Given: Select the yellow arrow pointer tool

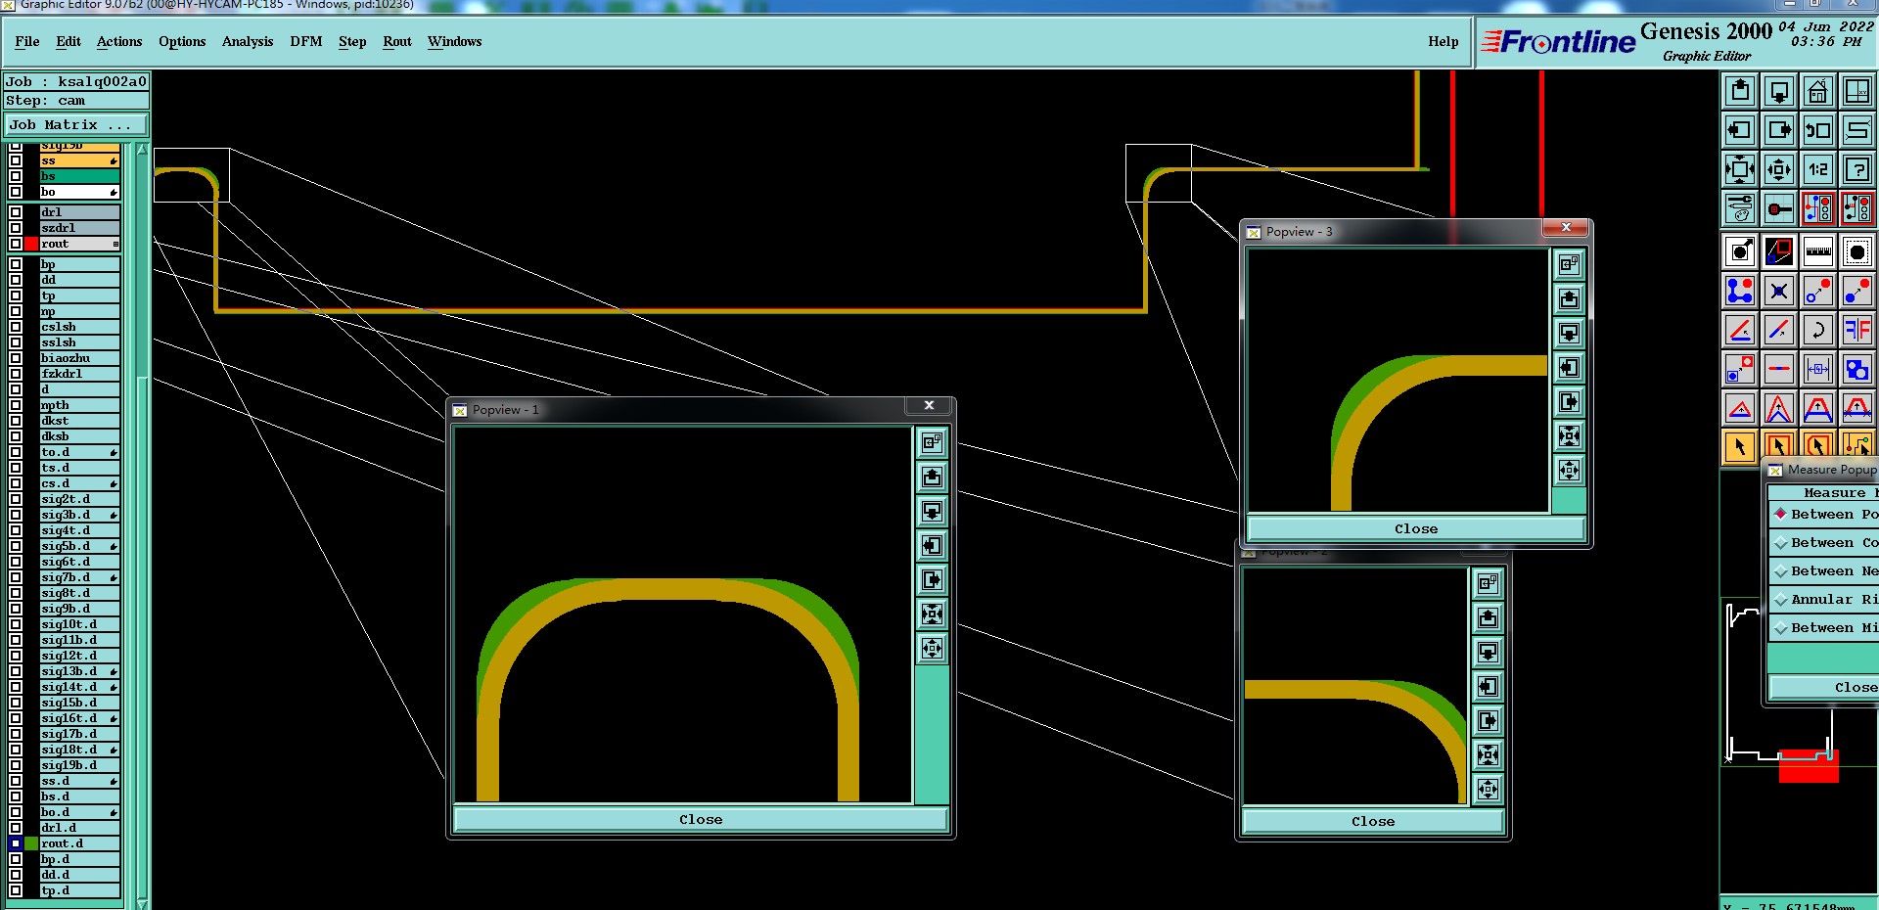Looking at the screenshot, I should pyautogui.click(x=1740, y=446).
